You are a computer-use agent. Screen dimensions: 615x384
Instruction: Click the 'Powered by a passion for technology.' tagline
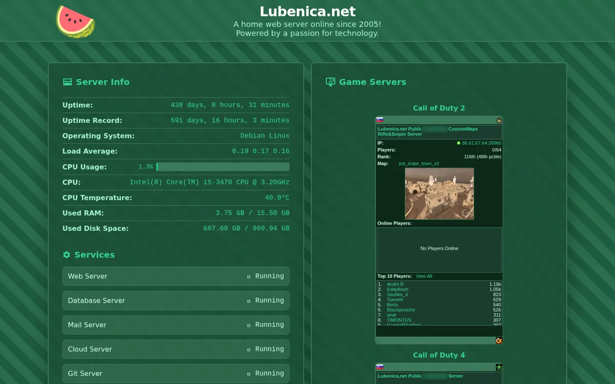307,33
